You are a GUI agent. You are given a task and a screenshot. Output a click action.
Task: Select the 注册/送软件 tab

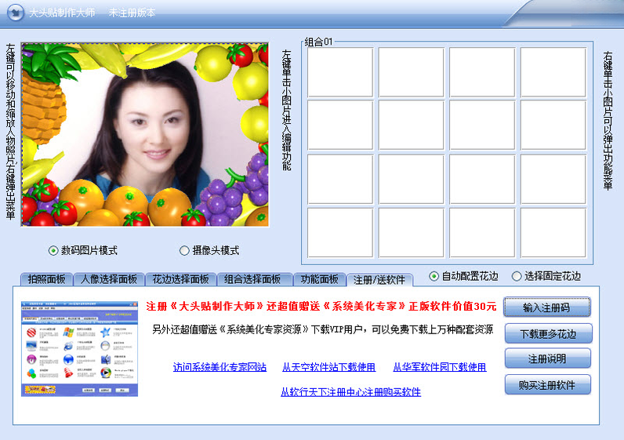(x=379, y=280)
